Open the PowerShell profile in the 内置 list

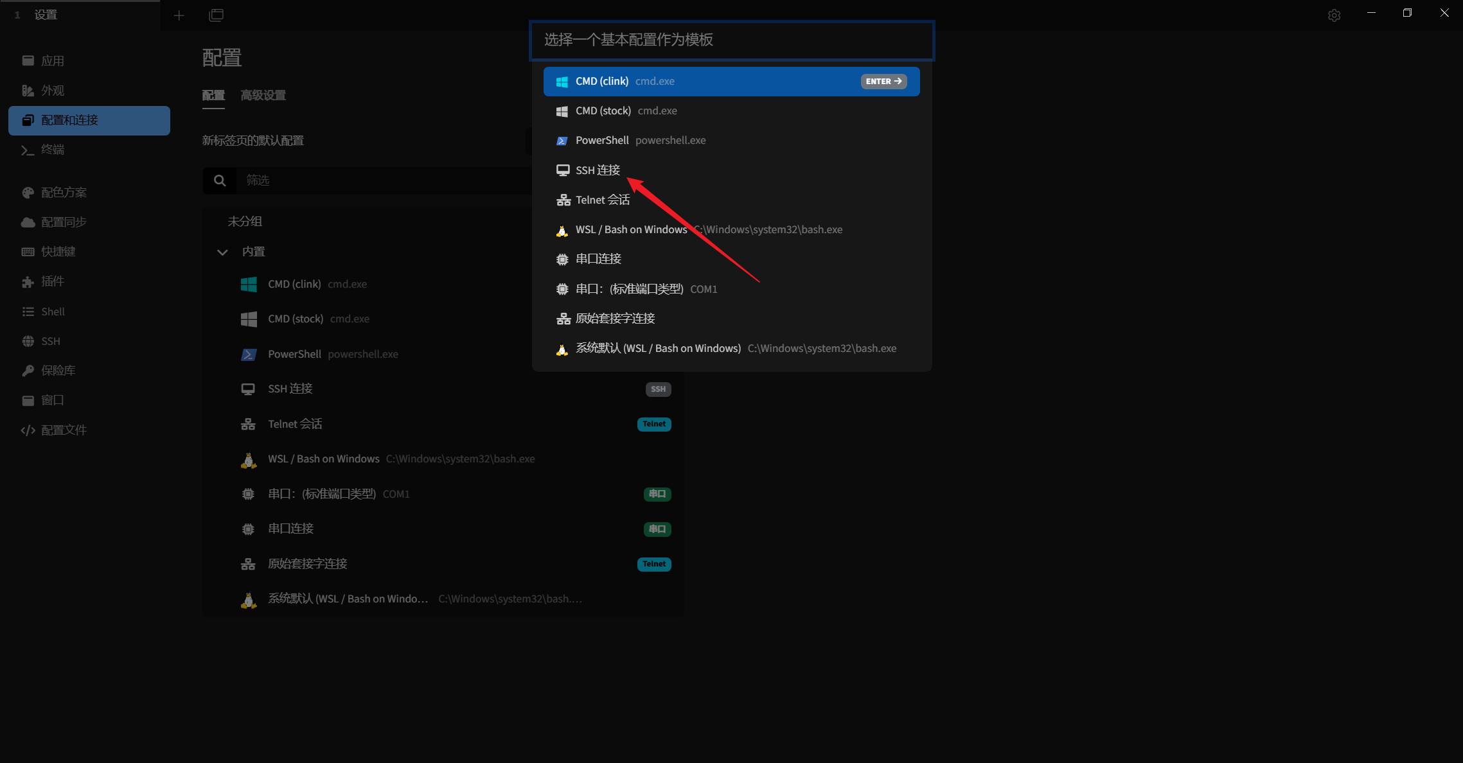(x=443, y=354)
